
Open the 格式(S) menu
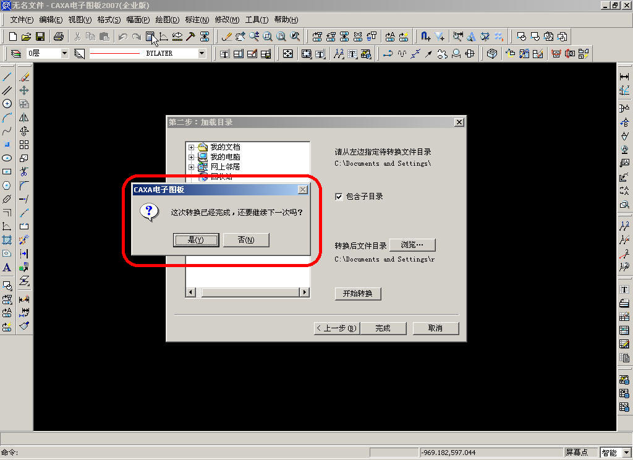coord(109,20)
